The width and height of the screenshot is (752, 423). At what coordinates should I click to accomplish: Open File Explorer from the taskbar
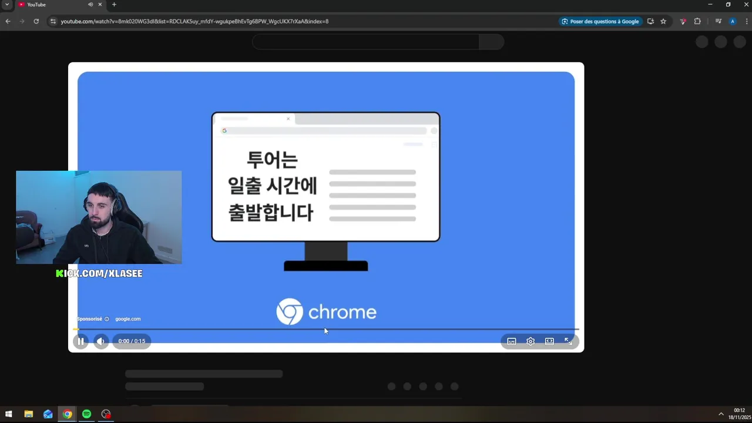(x=28, y=414)
